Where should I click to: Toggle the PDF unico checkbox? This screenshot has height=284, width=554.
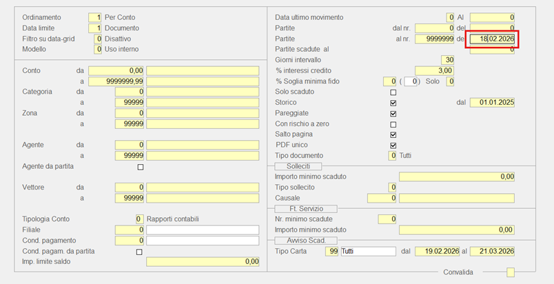393,145
